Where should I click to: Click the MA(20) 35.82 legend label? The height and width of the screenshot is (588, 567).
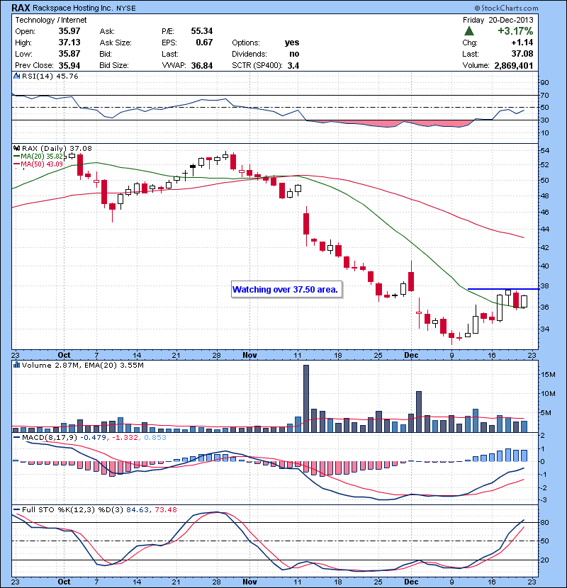pos(42,157)
